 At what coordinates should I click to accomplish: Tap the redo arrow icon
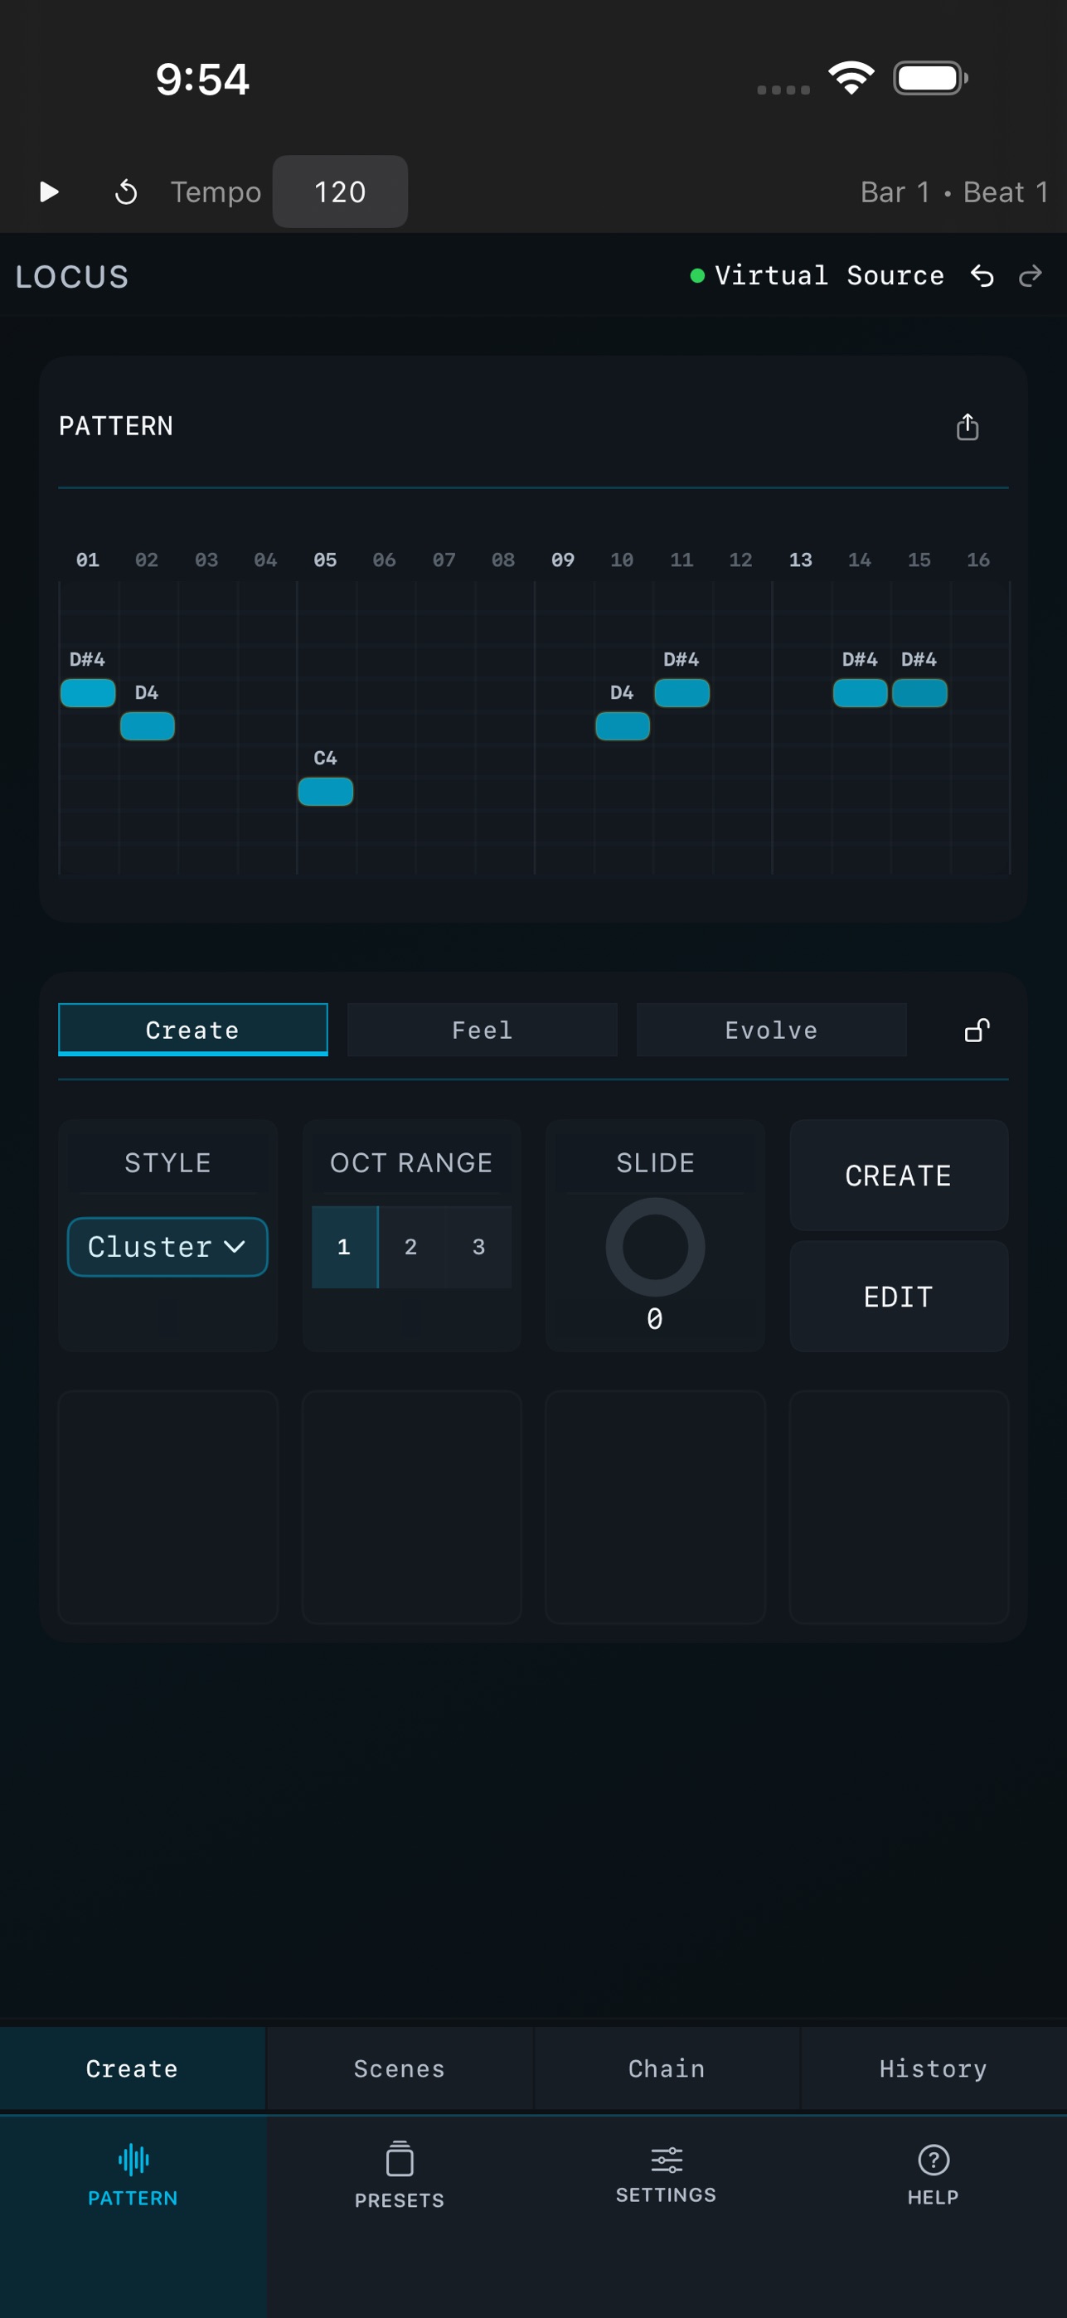(1031, 275)
